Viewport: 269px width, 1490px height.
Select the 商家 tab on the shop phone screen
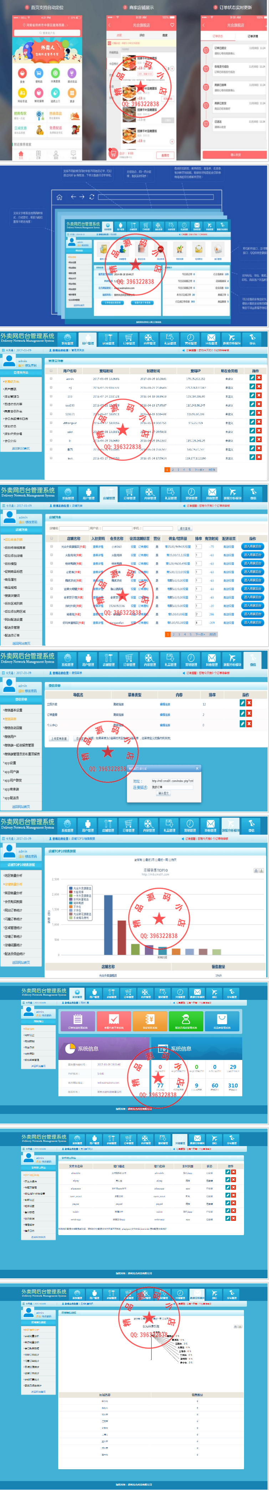[x=164, y=35]
